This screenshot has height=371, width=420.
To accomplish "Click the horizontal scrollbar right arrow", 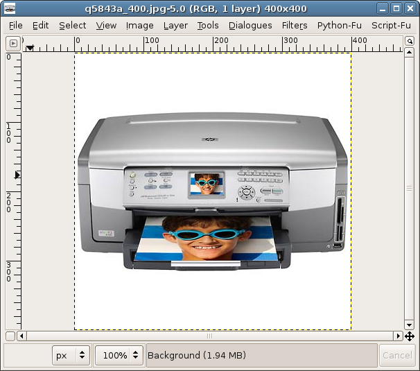I will (399, 336).
